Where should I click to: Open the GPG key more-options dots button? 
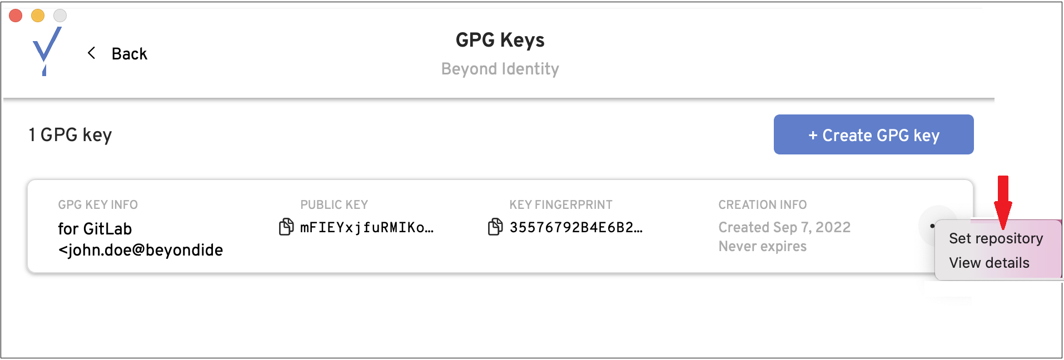932,226
